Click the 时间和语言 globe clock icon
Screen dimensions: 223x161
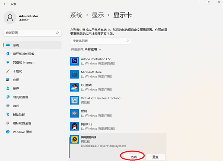coord(8,97)
